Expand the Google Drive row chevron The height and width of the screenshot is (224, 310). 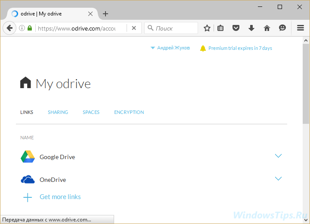[278, 156]
